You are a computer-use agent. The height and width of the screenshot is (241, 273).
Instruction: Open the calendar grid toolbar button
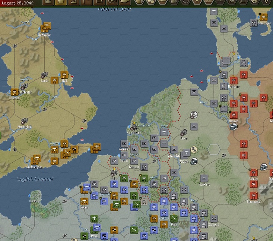click(x=48, y=2)
